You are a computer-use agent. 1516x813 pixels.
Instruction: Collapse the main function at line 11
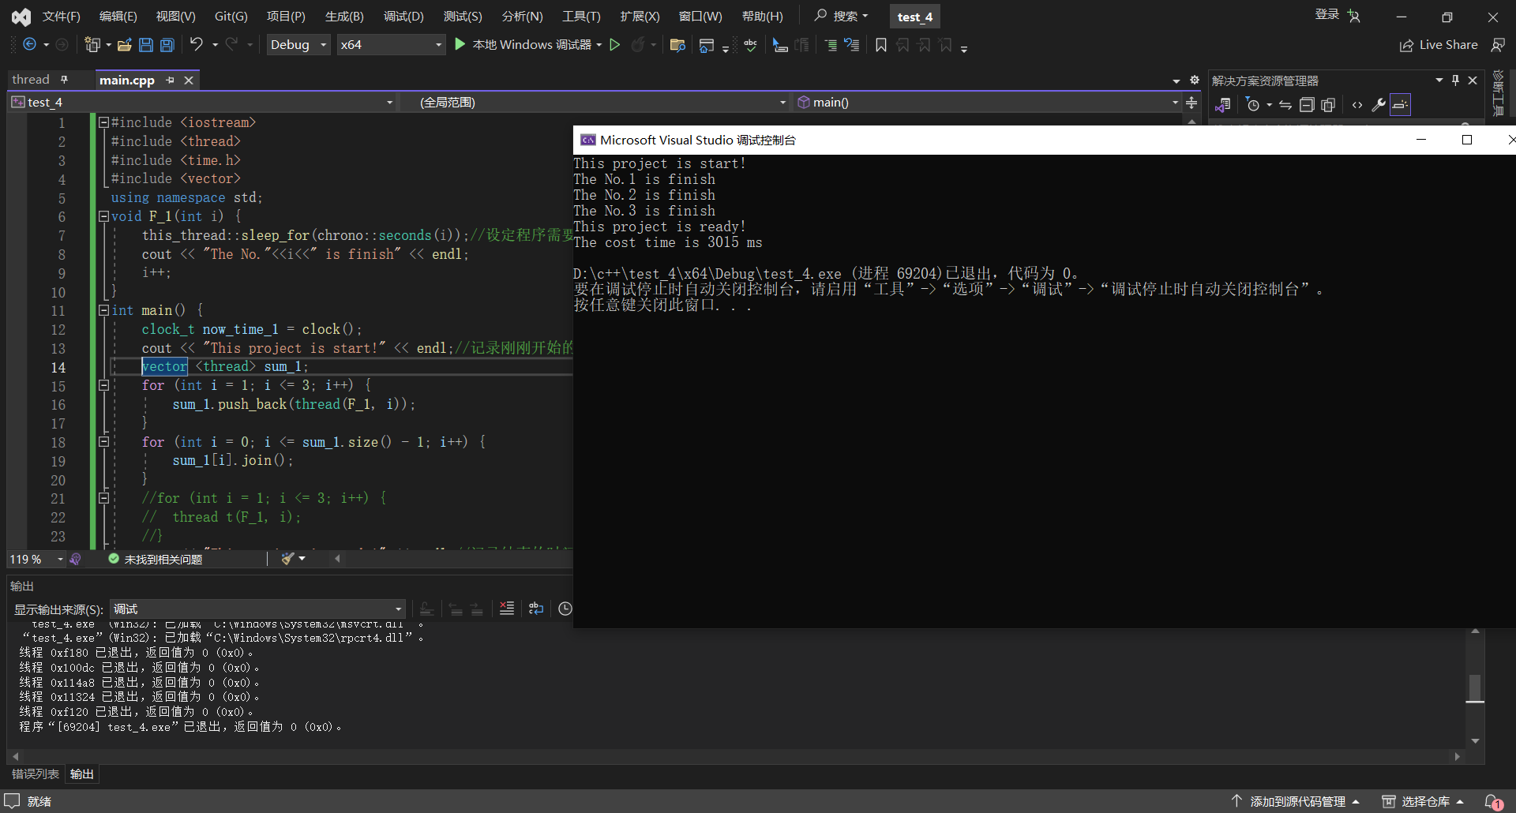pyautogui.click(x=103, y=310)
